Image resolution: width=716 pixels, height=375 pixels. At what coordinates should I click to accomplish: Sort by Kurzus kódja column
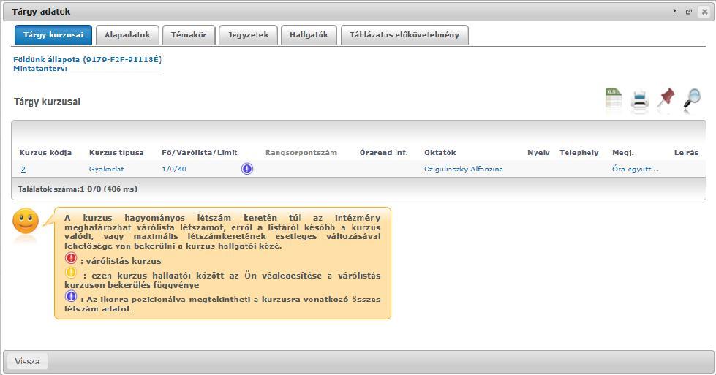45,152
